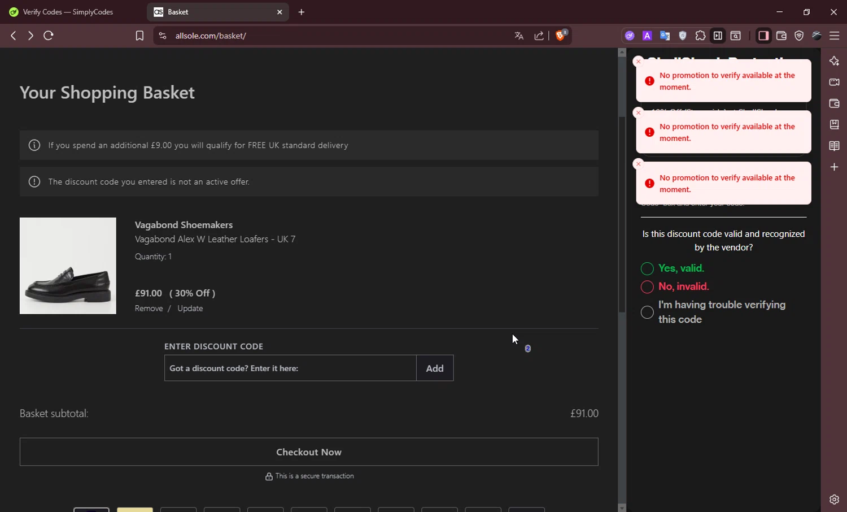
Task: Open reading list icon in sidebar
Action: tap(834, 146)
